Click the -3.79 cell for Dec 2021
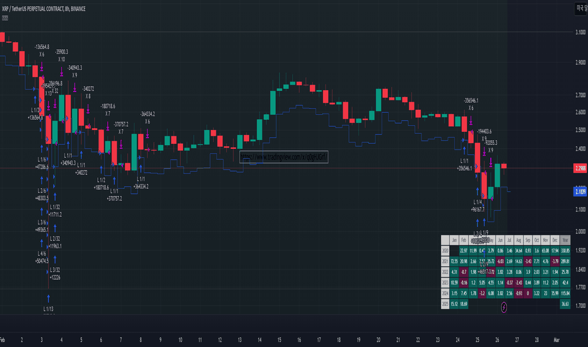 coord(555,261)
